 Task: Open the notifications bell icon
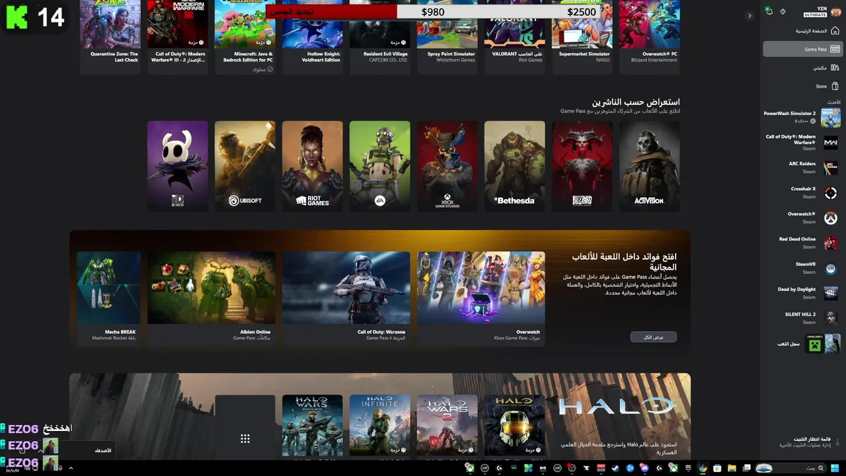[769, 11]
